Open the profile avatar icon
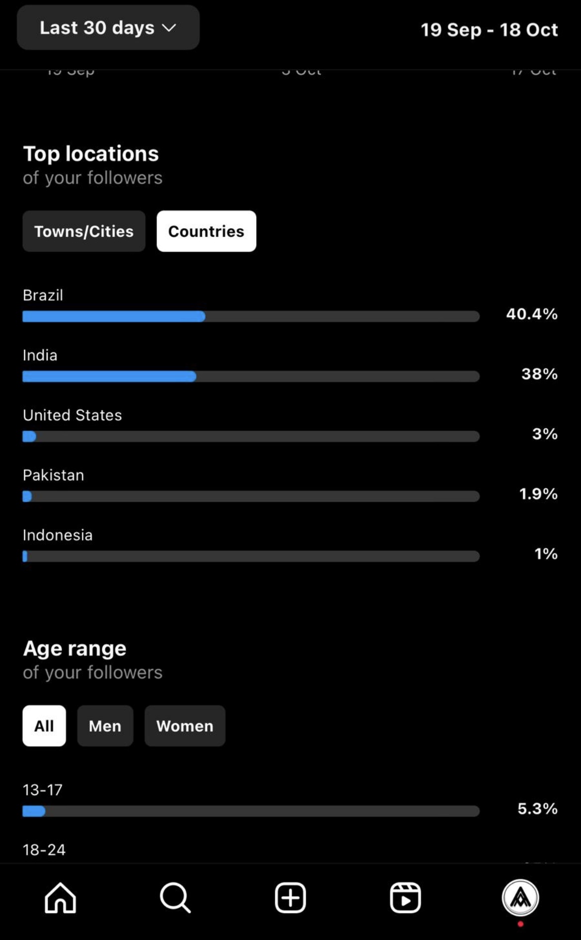Screen dimensions: 581x940 520,898
